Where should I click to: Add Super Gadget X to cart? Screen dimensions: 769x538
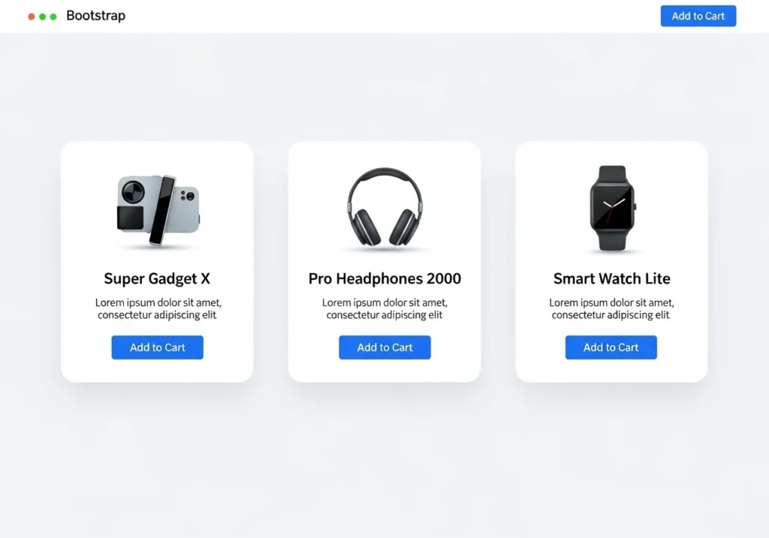(158, 347)
